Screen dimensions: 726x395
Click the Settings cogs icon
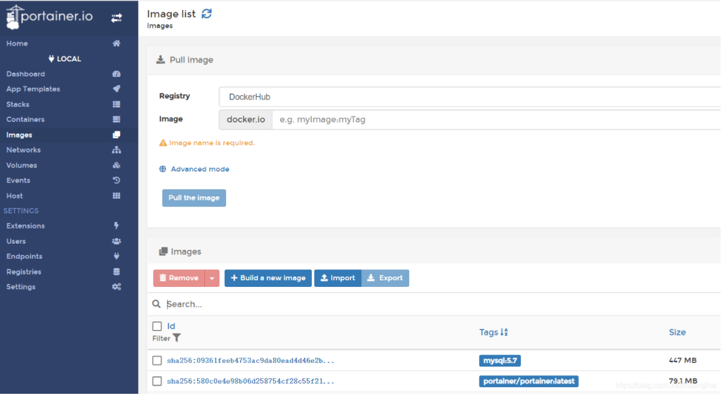(x=117, y=287)
